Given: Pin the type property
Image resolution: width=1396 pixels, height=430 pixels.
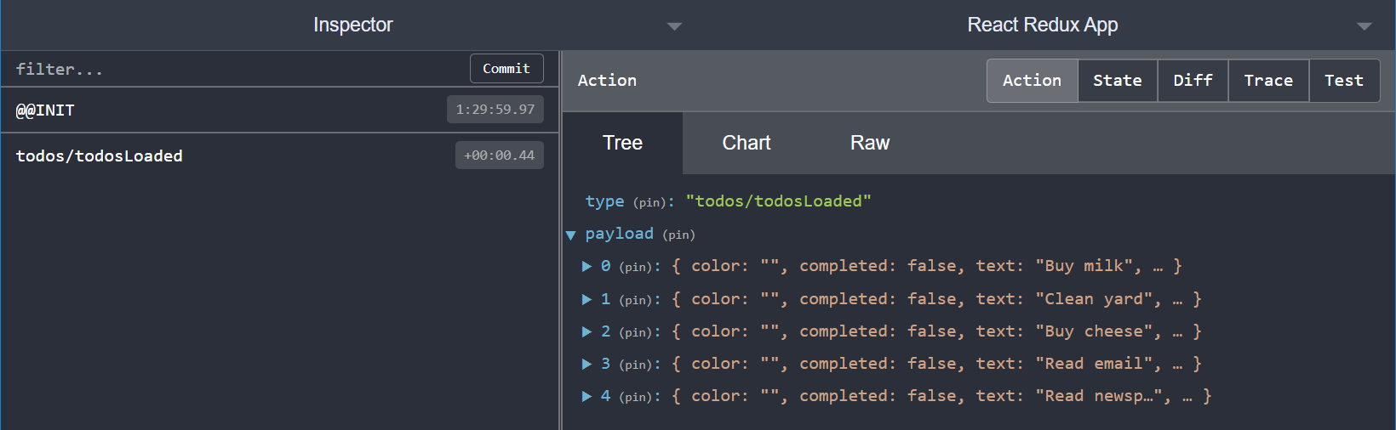Looking at the screenshot, I should (x=651, y=203).
